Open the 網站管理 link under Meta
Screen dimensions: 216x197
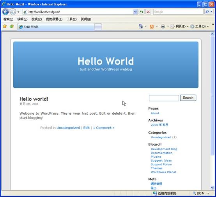[x=156, y=184]
